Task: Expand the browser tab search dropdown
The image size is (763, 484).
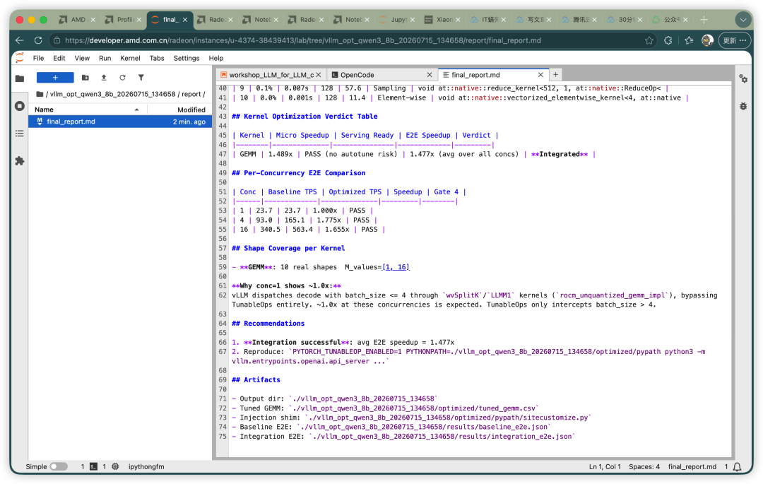Action: pyautogui.click(x=743, y=20)
